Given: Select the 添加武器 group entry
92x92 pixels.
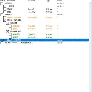Looking at the screenshot, I should coord(14,23).
